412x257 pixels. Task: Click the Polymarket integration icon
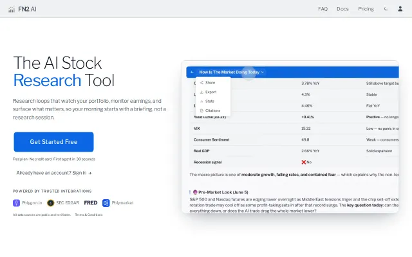[x=106, y=203]
